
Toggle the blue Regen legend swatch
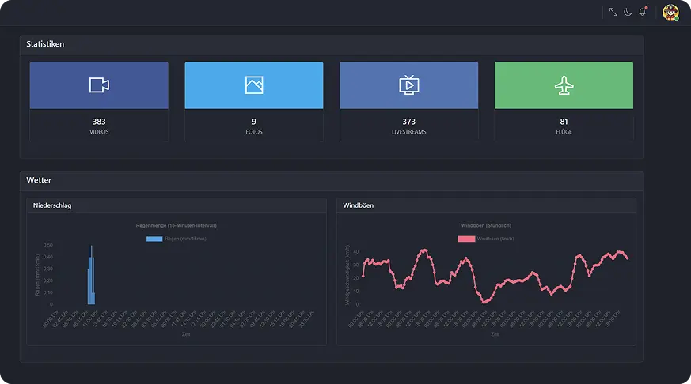(x=154, y=238)
